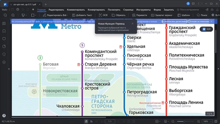The image size is (220, 124).
Task: Open the Конвертировать tab
Action: coord(96,10)
